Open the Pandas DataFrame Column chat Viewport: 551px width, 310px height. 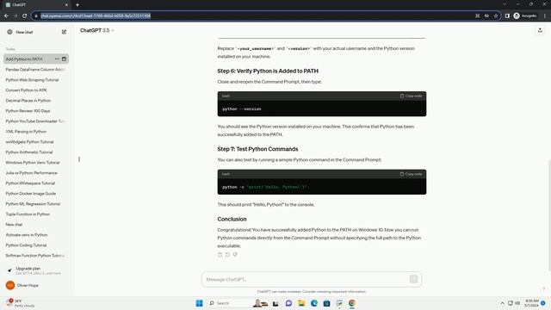36,70
